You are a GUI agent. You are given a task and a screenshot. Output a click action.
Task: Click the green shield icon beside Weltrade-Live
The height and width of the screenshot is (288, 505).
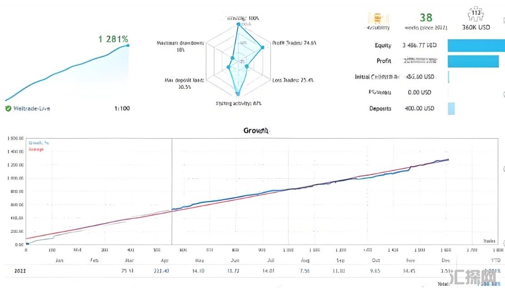(8, 108)
